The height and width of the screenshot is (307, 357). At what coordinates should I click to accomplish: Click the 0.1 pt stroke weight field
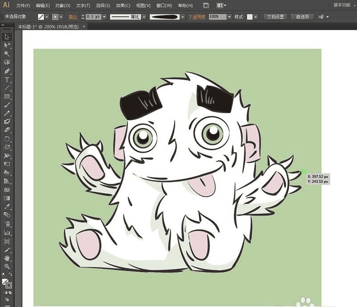(x=93, y=17)
